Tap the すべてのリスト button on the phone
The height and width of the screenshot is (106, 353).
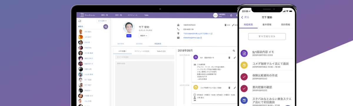267,37
